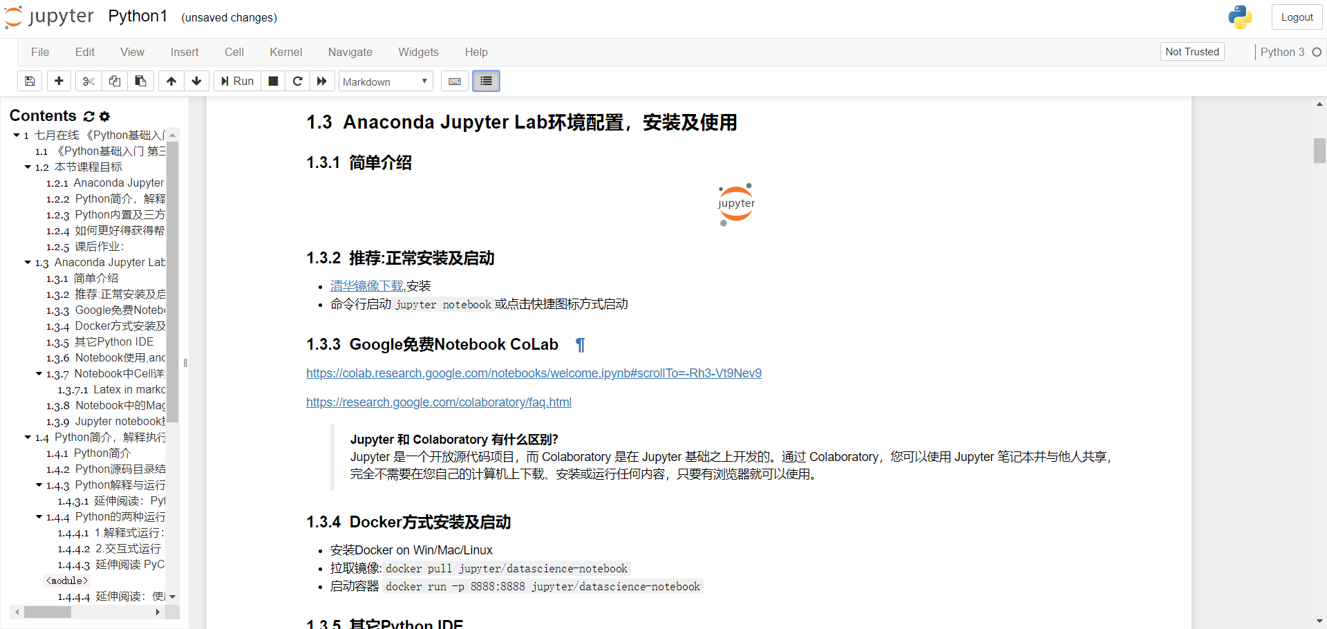1327x629 pixels.
Task: Click the Python 3 kernel name
Action: pos(1282,53)
